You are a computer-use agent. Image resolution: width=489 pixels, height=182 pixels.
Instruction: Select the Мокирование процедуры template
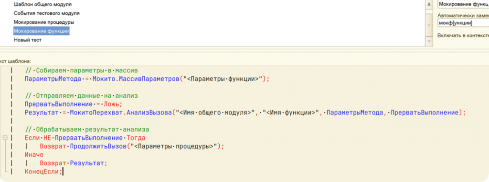tap(44, 22)
